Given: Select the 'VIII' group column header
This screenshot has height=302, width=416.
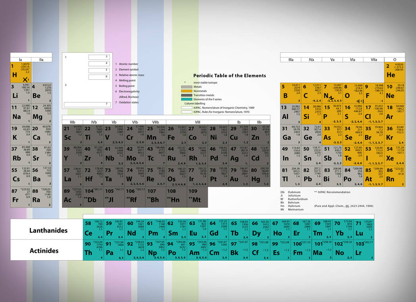Looking at the screenshot, I should click(x=197, y=122).
